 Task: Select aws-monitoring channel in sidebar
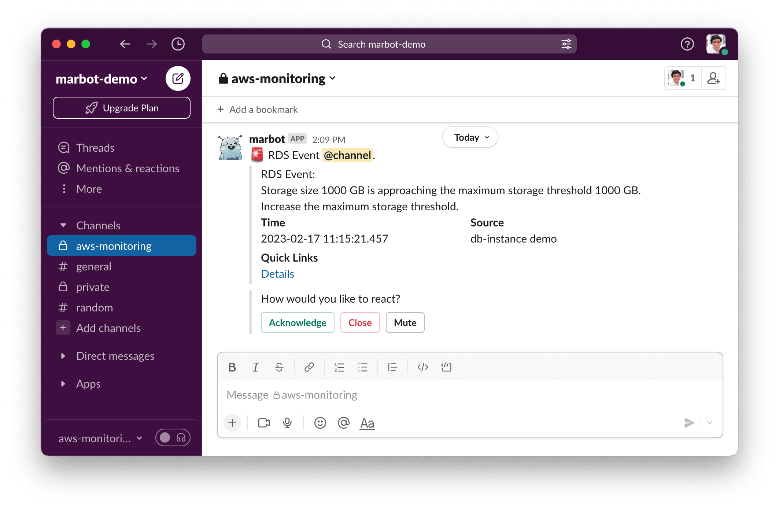click(122, 246)
